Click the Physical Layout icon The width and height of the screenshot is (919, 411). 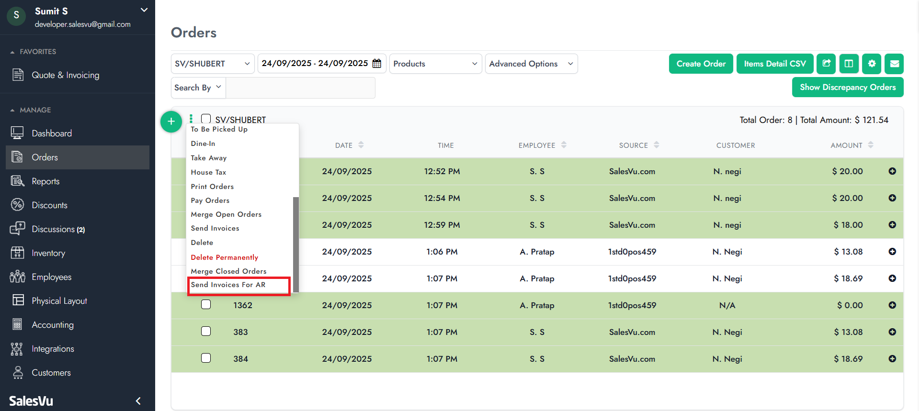point(18,300)
